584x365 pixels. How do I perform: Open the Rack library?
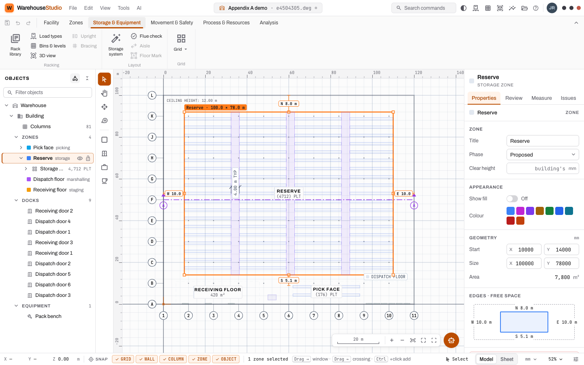pos(15,45)
